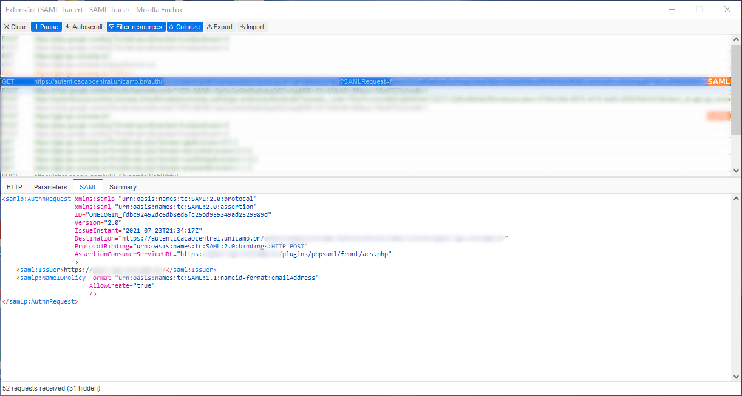Image resolution: width=742 pixels, height=396 pixels.
Task: Click the droplet icon on the Colorize button
Action: (172, 27)
